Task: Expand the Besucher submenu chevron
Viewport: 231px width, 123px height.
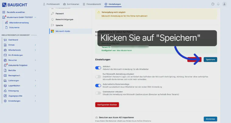Action: coord(35,60)
